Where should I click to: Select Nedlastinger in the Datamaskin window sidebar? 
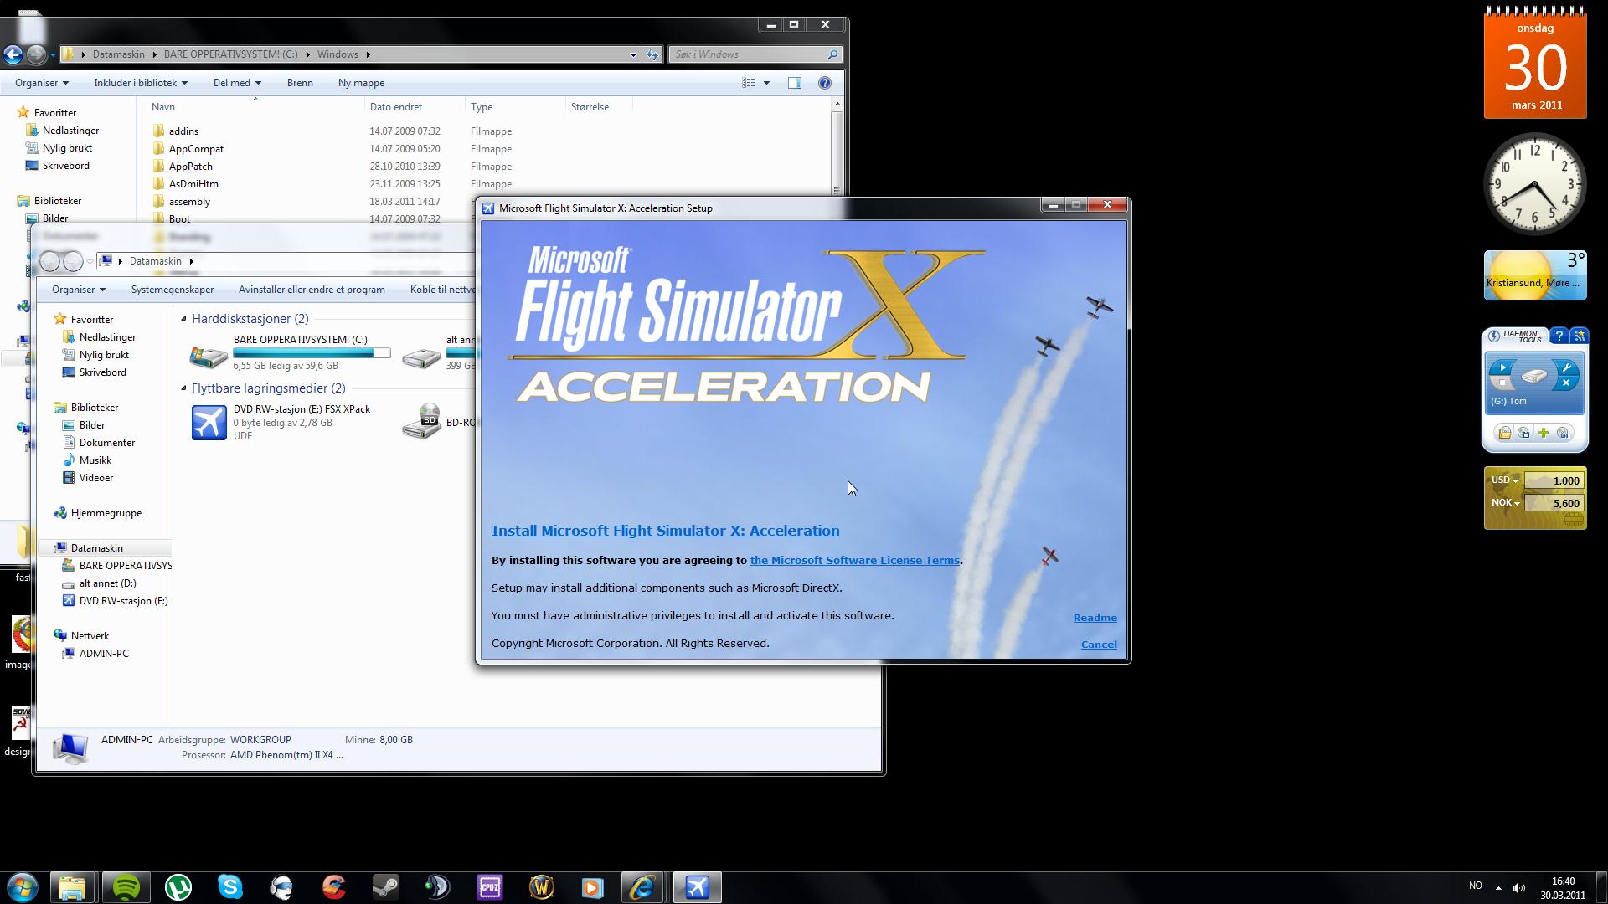(107, 337)
